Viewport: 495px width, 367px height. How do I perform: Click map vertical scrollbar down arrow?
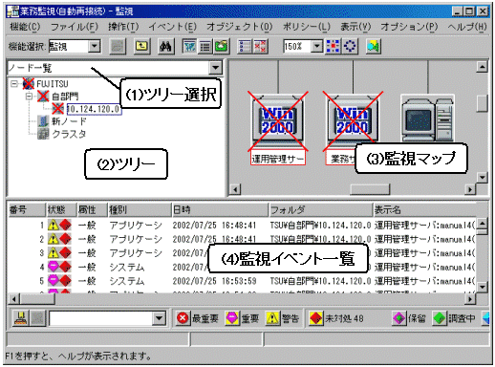[482, 177]
